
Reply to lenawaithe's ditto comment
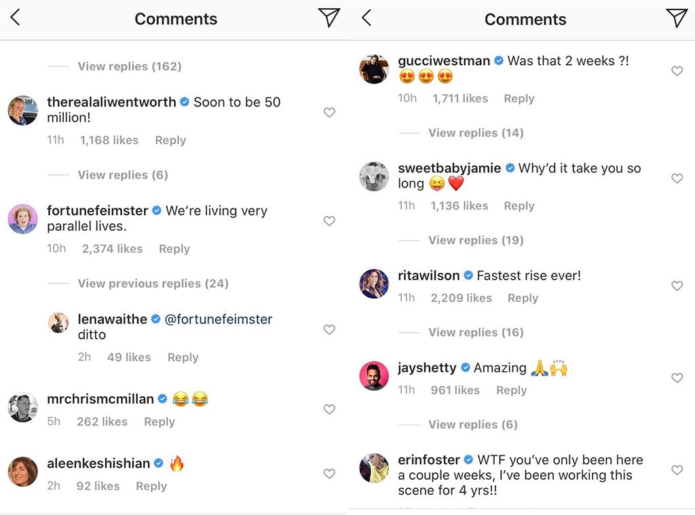pos(183,358)
